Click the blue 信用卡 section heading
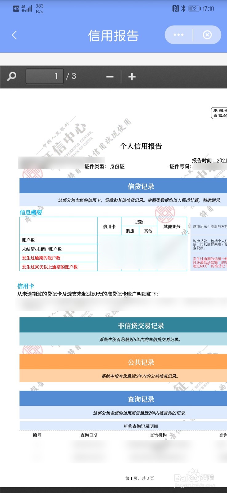Image resolution: width=227 pixels, height=493 pixels. click(26, 286)
